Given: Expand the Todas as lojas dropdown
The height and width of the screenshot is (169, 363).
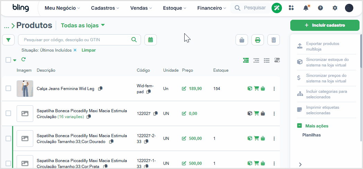Looking at the screenshot, I should point(83,26).
